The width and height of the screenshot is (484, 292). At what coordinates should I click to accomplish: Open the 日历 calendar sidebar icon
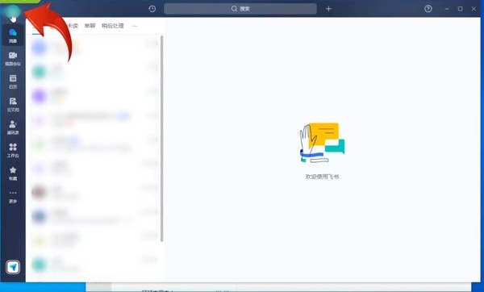click(13, 81)
